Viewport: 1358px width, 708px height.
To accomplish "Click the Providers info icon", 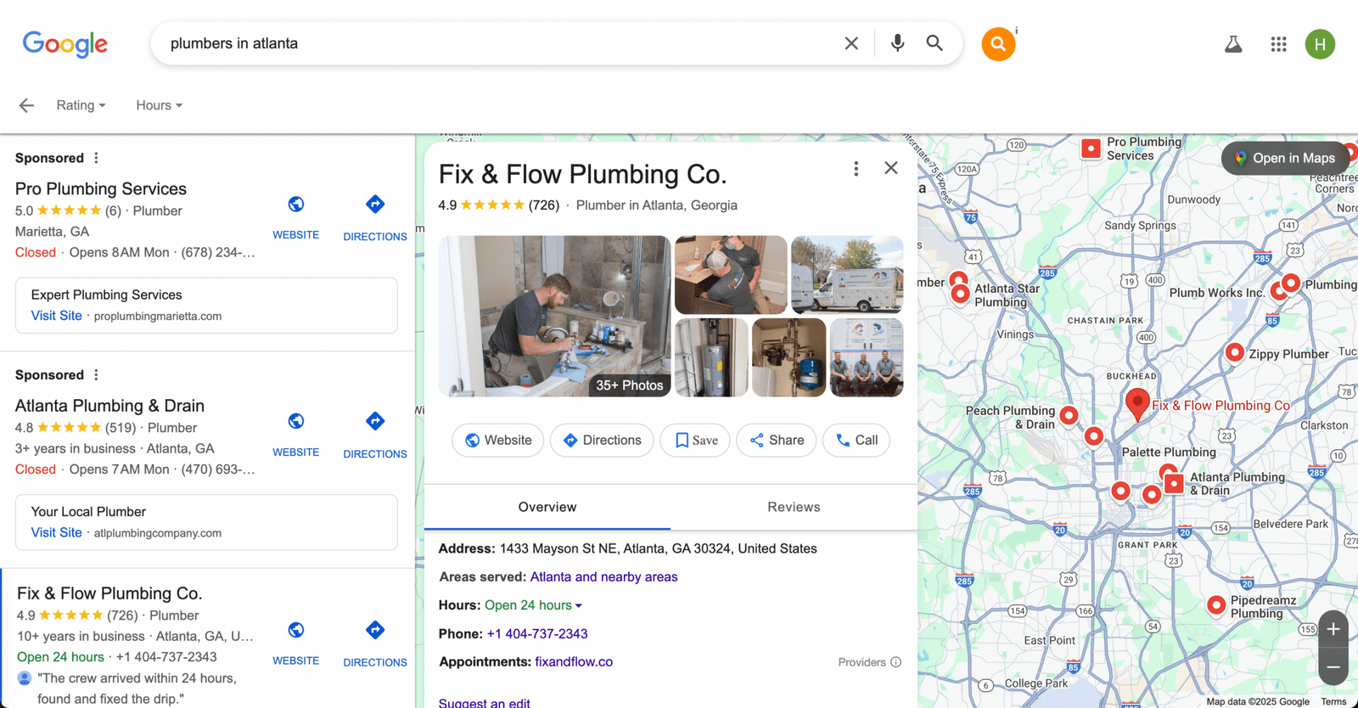I will pos(895,662).
